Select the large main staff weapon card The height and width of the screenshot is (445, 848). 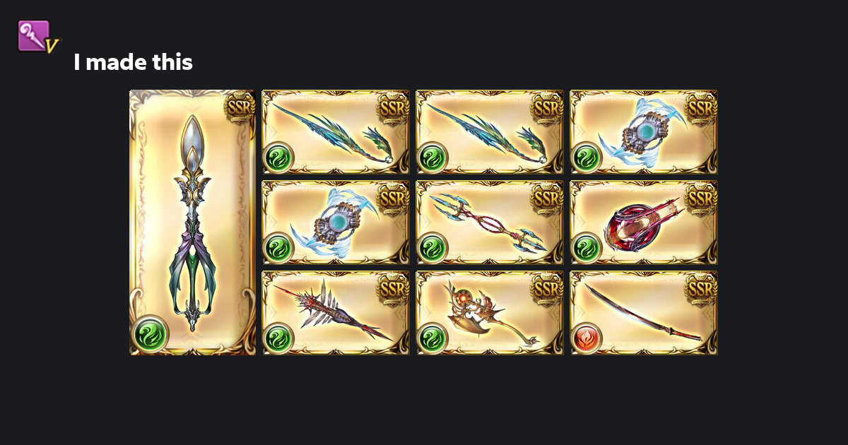pyautogui.click(x=192, y=222)
